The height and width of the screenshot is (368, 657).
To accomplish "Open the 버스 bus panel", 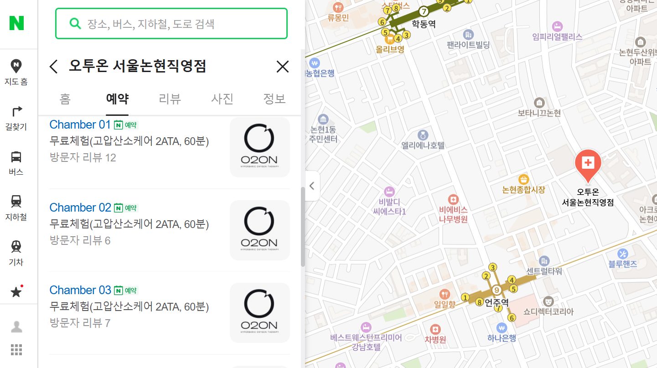I will 16,163.
